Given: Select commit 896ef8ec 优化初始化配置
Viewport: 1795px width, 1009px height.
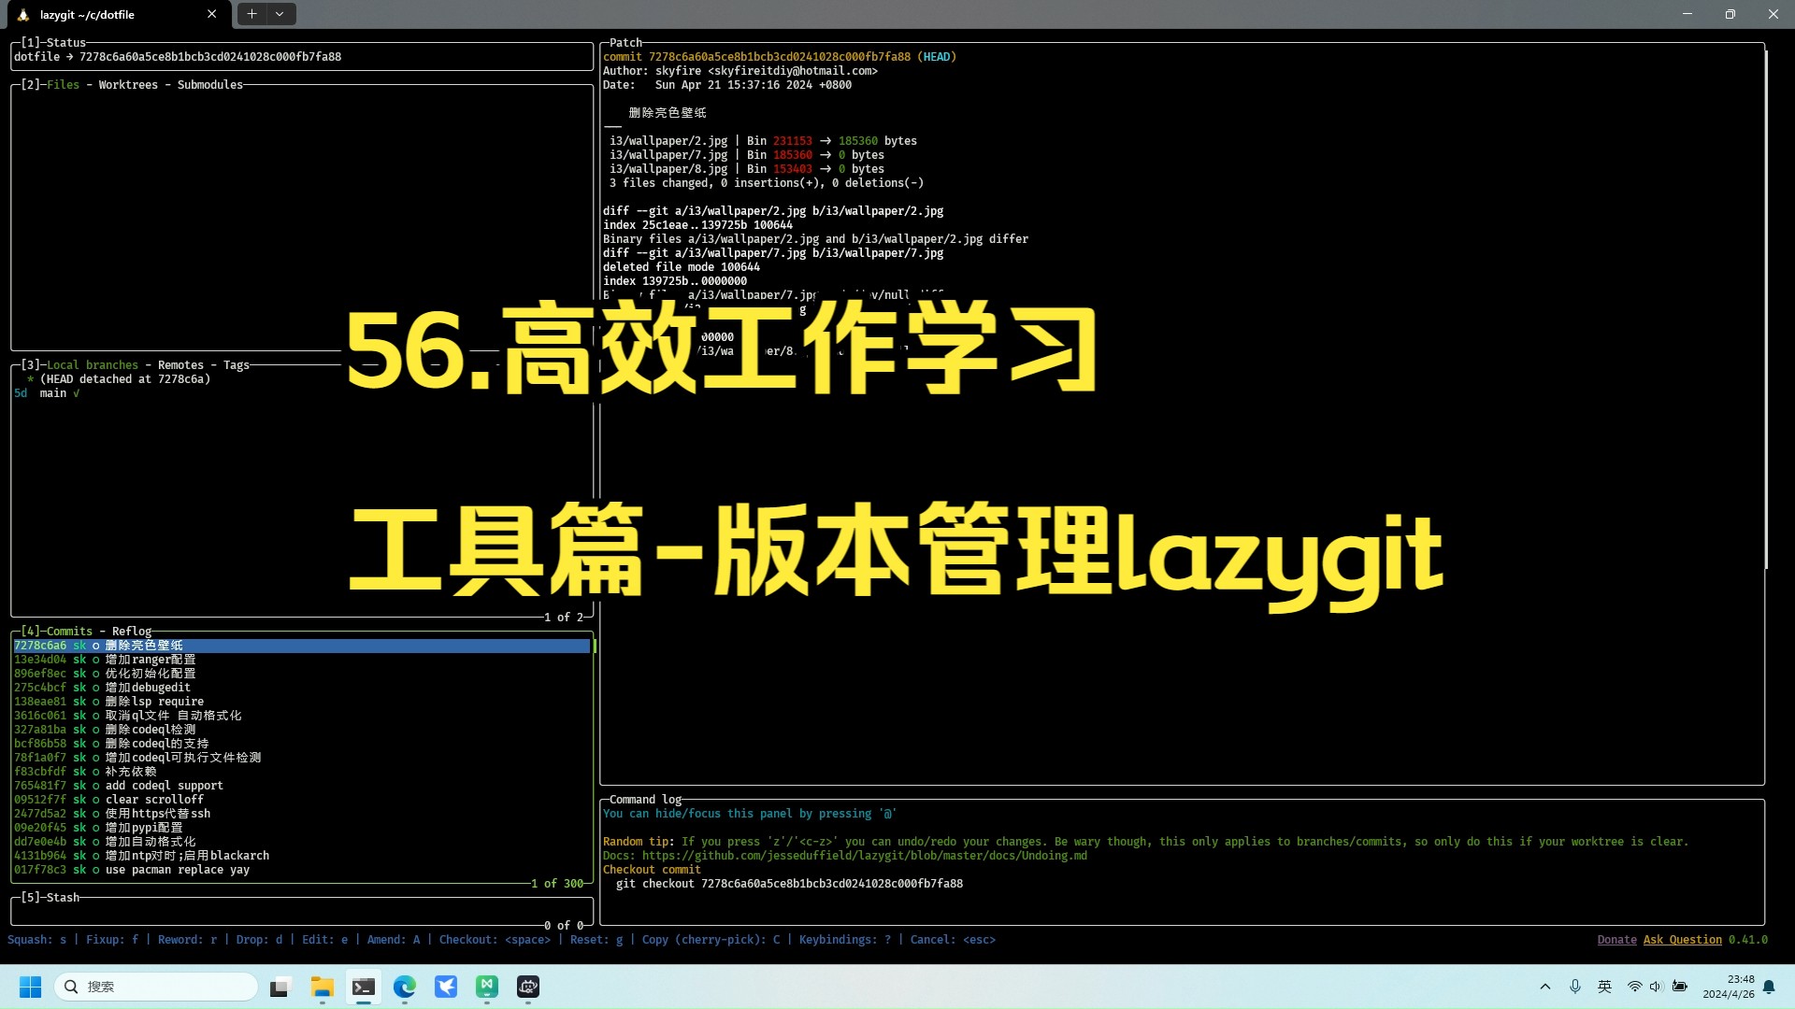Looking at the screenshot, I should point(302,674).
